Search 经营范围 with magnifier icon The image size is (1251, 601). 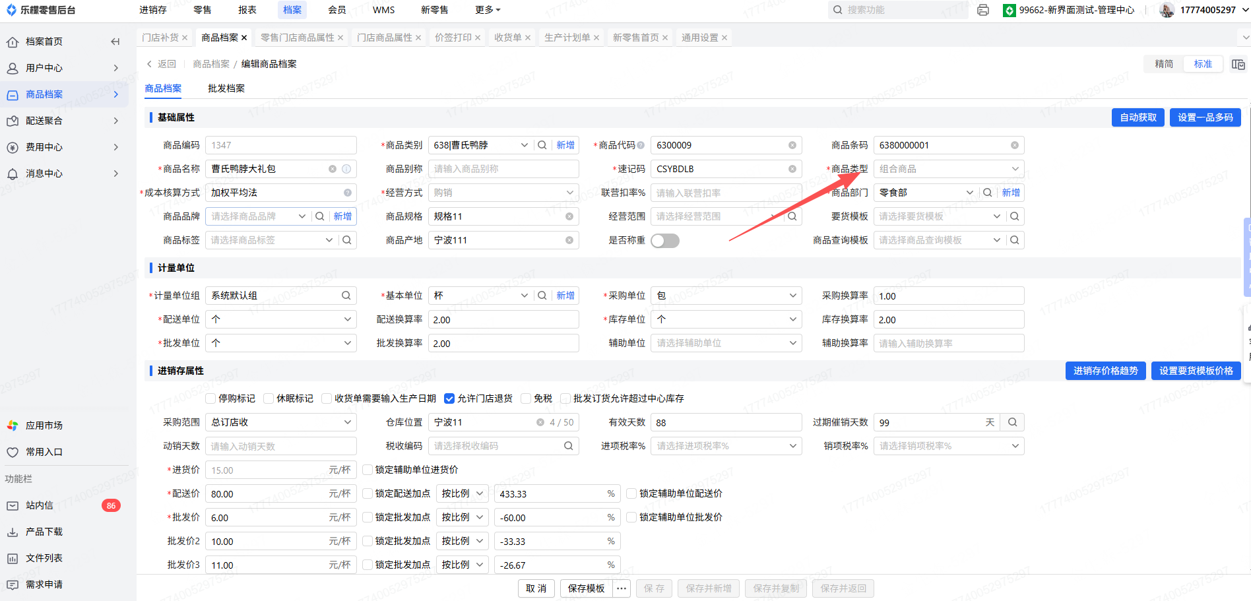792,216
